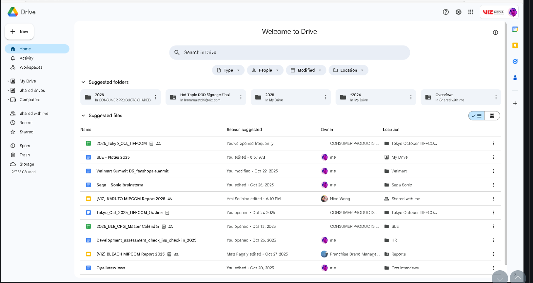Expand My Drive tree in sidebar
Image resolution: width=533 pixels, height=283 pixels.
[x=8, y=81]
